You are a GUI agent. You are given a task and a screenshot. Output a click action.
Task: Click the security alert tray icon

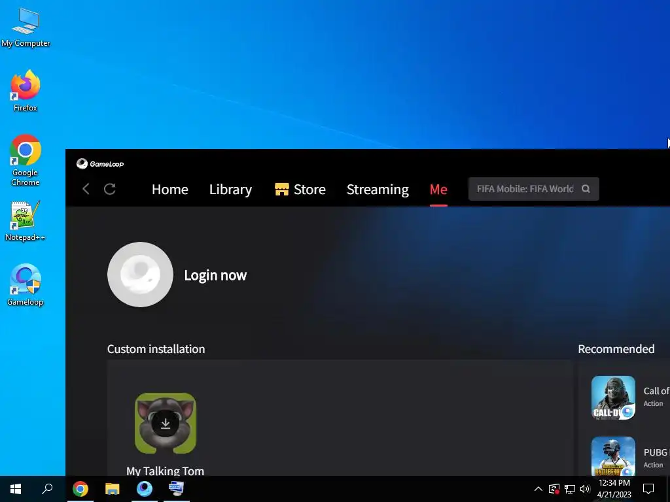tap(554, 489)
